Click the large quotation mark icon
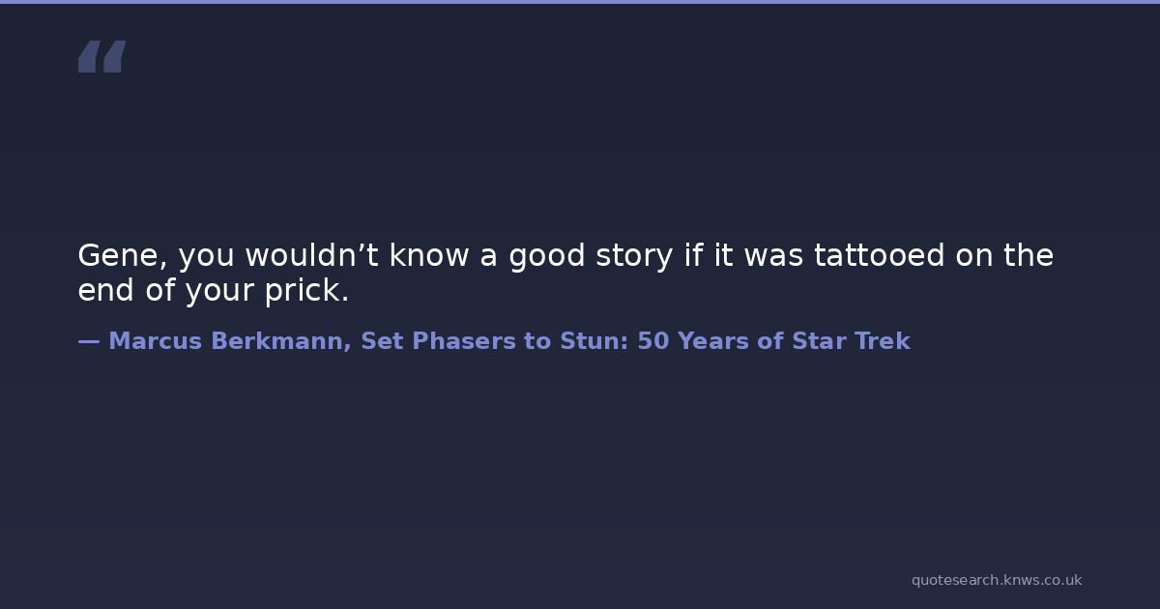Viewport: 1160px width, 609px height. (101, 57)
